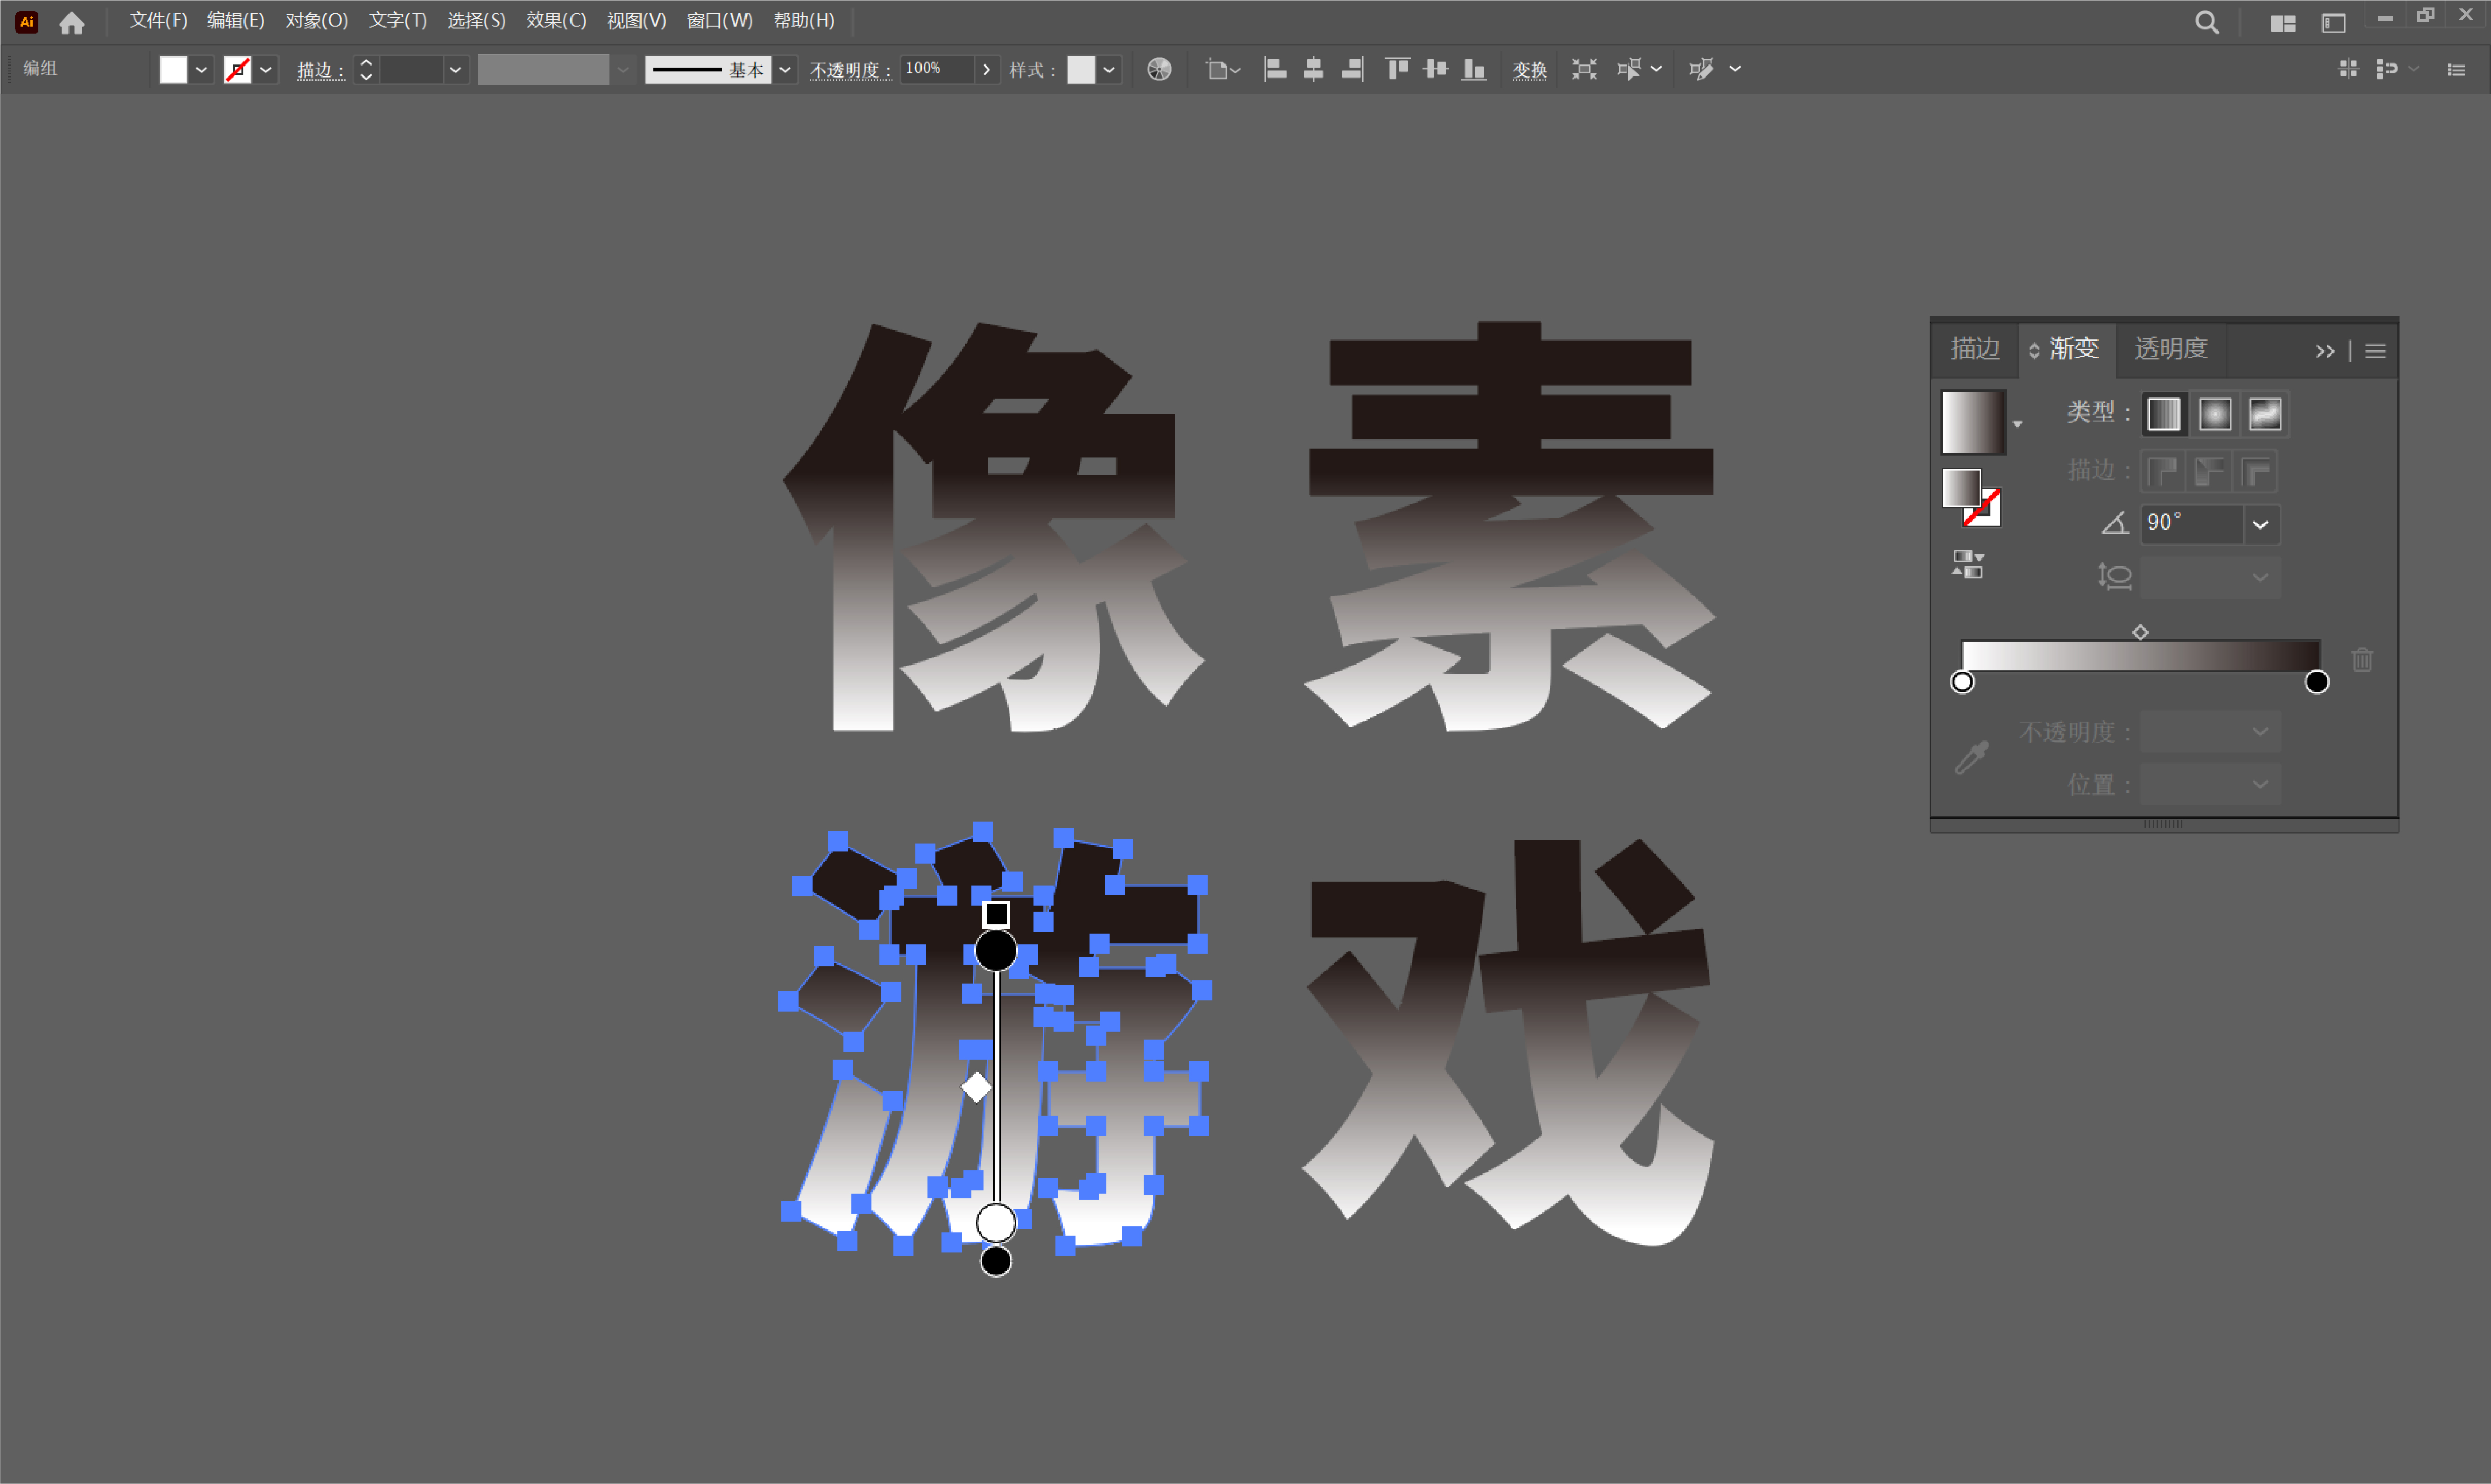Click the reverse gradient icon
The height and width of the screenshot is (1484, 2491).
tap(1967, 564)
